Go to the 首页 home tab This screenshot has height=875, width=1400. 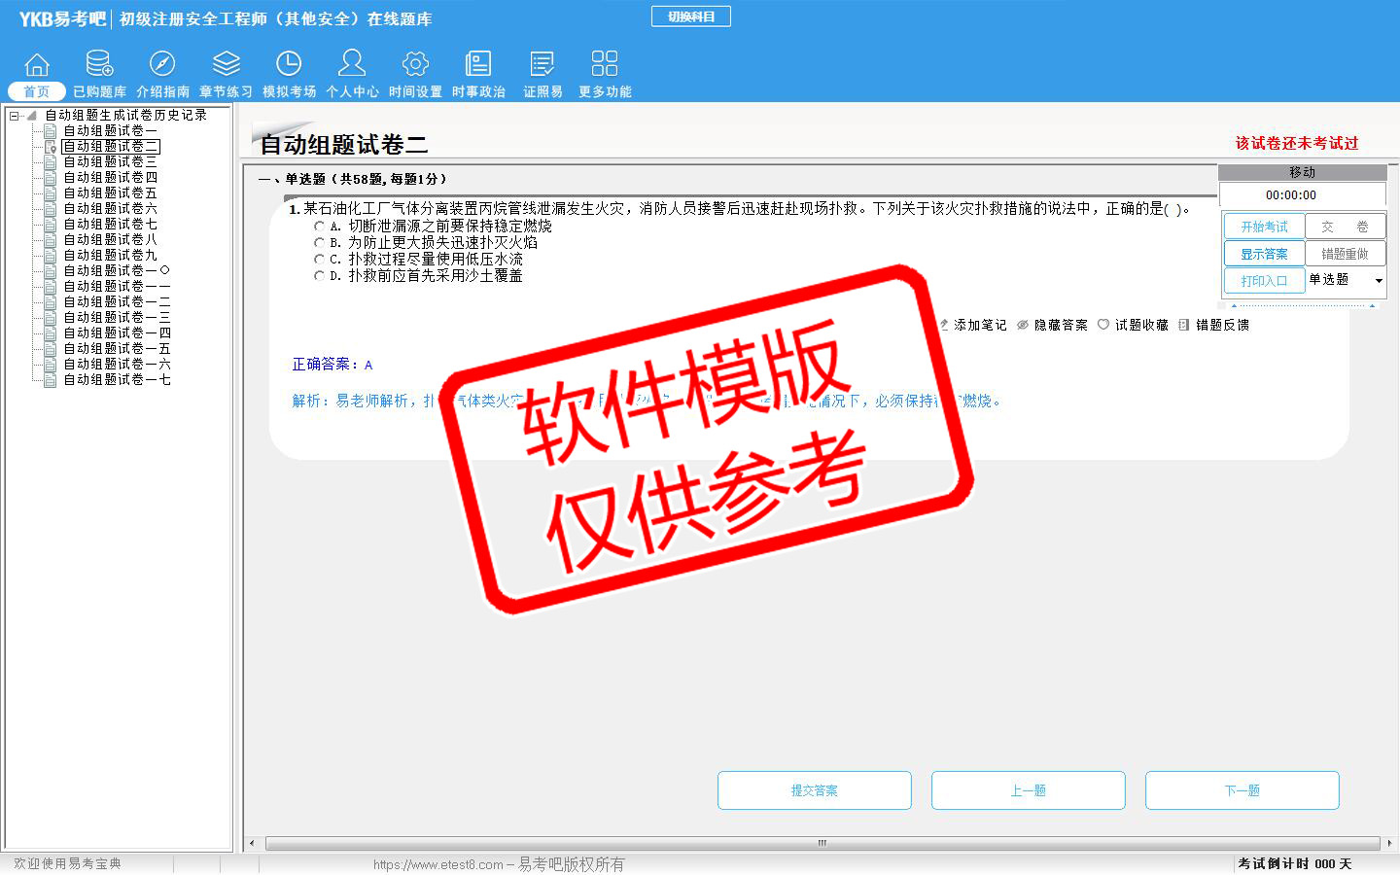click(x=37, y=90)
